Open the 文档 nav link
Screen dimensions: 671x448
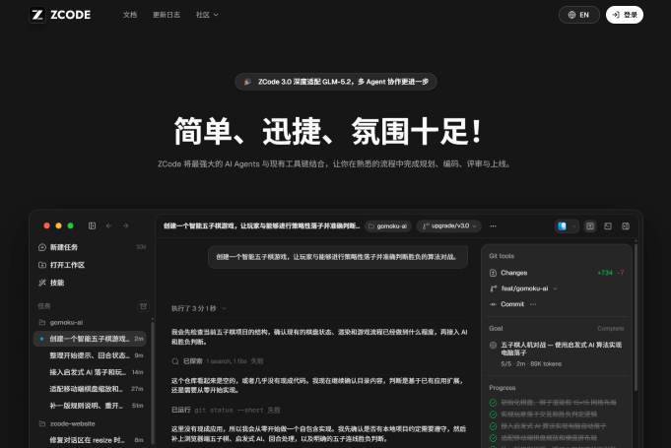tap(130, 15)
